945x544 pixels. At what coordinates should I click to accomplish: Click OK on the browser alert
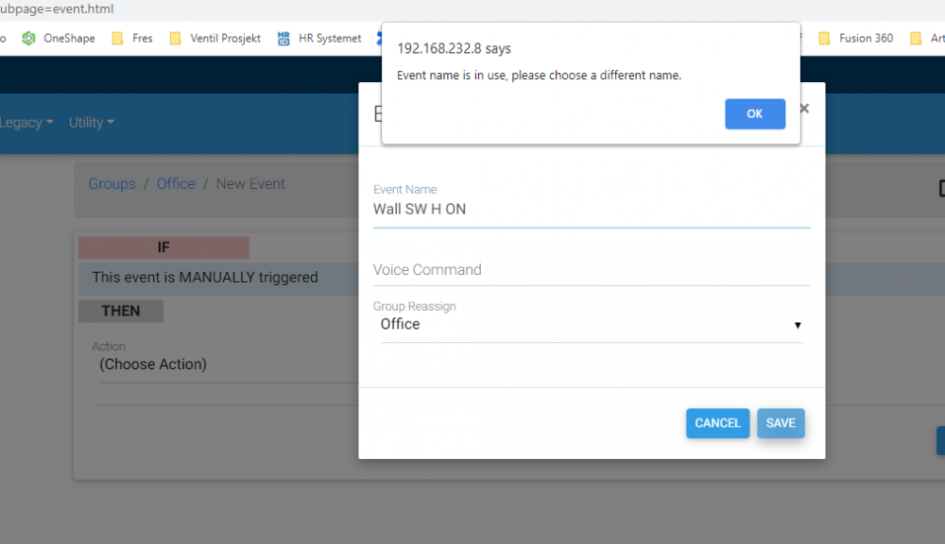tap(754, 113)
